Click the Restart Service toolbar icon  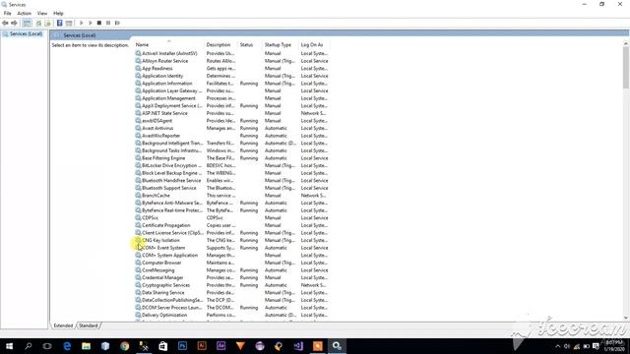(x=117, y=23)
